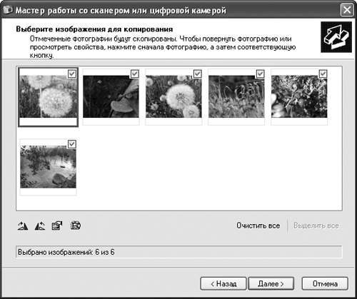Select the dark mushroom thumbnail
The width and height of the screenshot is (357, 299).
point(111,96)
